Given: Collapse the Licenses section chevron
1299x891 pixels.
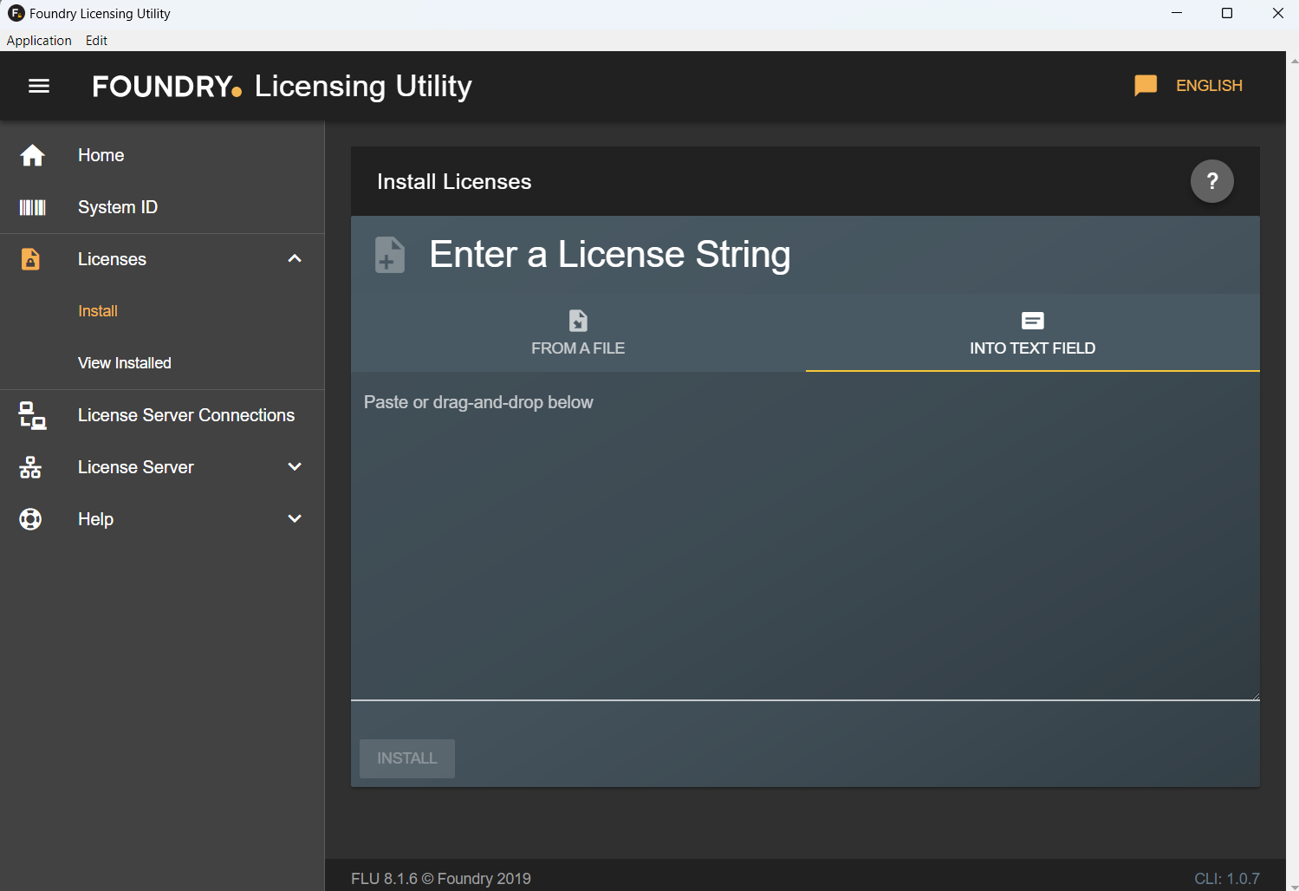Looking at the screenshot, I should (x=295, y=259).
